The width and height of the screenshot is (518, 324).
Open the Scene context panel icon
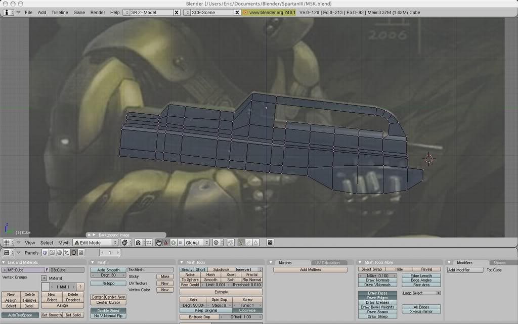click(x=81, y=253)
